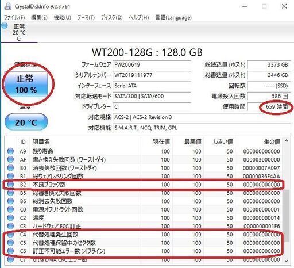Click the ID column header
This screenshot has width=294, height=268.
coord(23,142)
